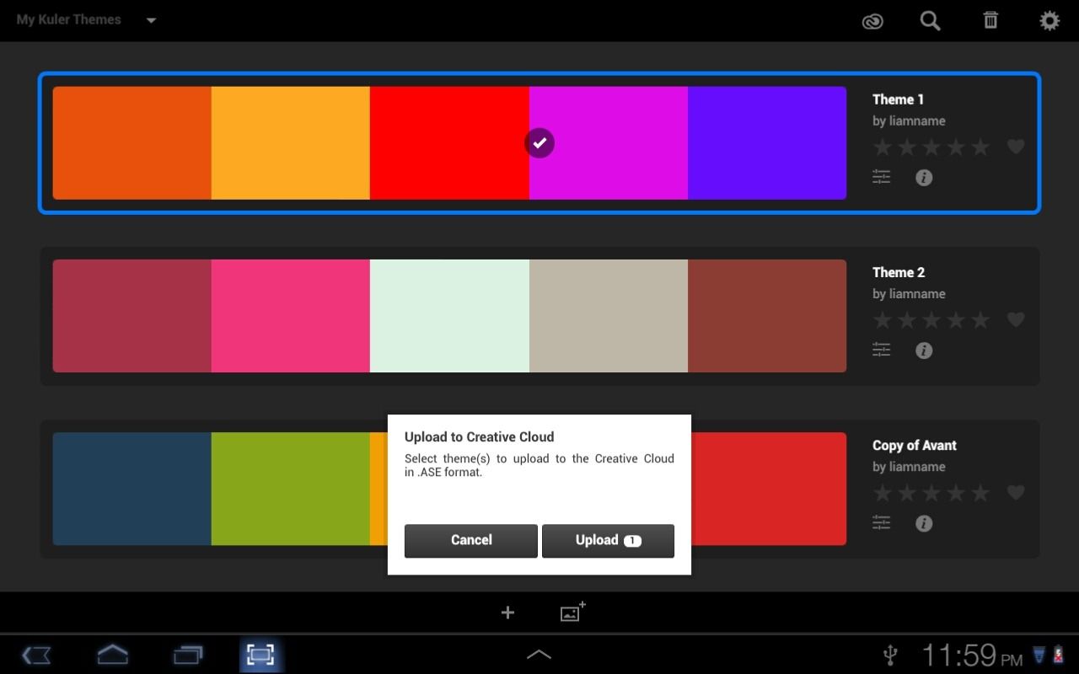Open the Creative Cloud icon in top bar
The image size is (1079, 674).
tap(872, 20)
